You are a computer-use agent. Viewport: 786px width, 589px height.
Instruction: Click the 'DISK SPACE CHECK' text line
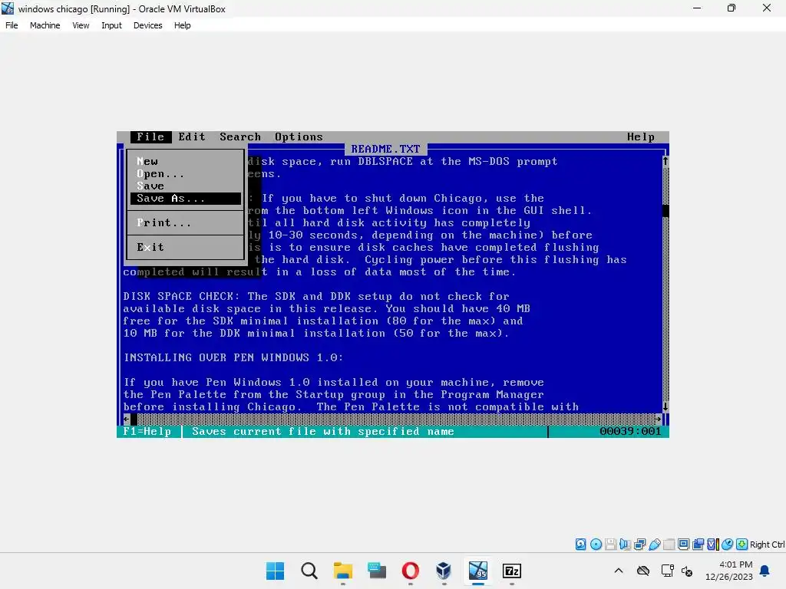click(316, 297)
